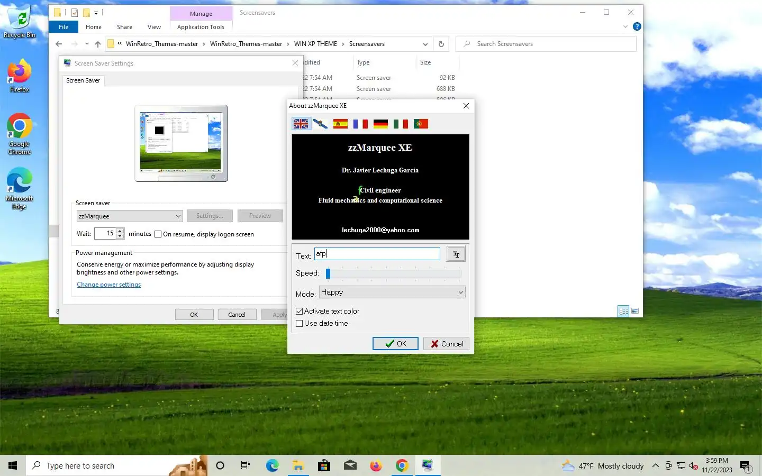Expand the address bar history dropdown
The height and width of the screenshot is (476, 762).
pos(425,44)
